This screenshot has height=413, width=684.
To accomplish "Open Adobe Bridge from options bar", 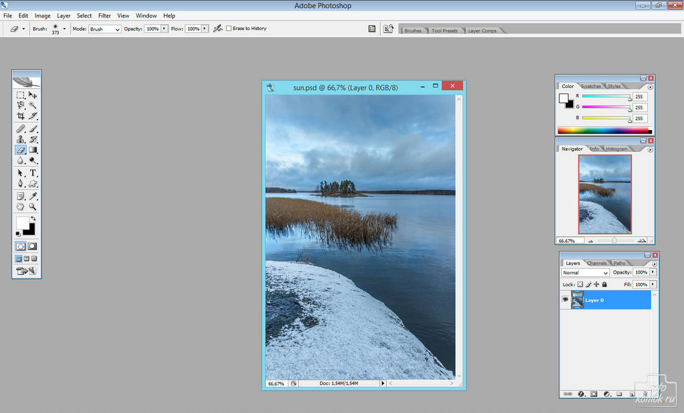I will [388, 29].
